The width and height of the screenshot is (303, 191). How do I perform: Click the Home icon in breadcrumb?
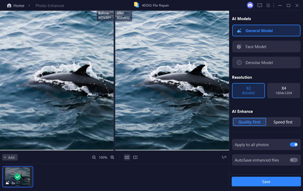[9, 6]
